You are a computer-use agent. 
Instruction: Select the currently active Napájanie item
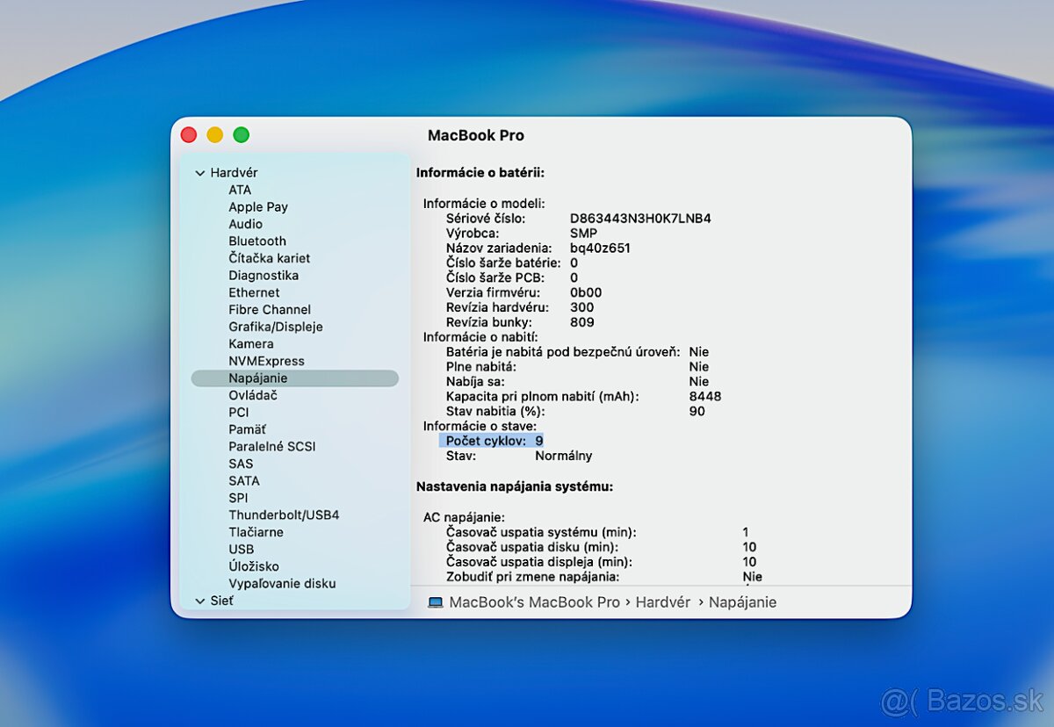(258, 378)
